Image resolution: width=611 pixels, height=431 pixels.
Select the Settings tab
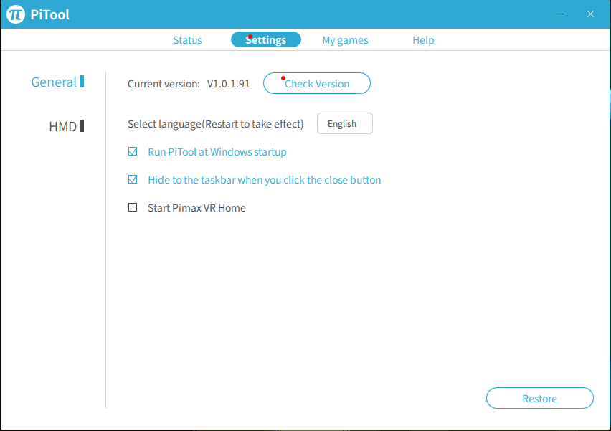coord(266,39)
